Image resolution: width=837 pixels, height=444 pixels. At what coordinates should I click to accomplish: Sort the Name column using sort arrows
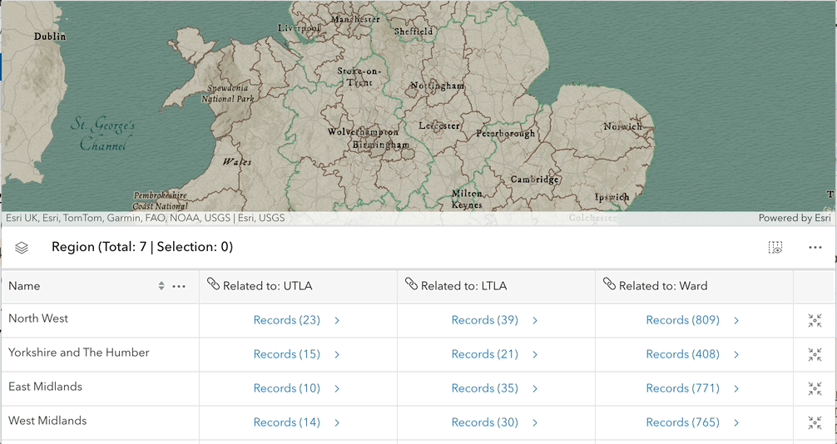(x=161, y=286)
